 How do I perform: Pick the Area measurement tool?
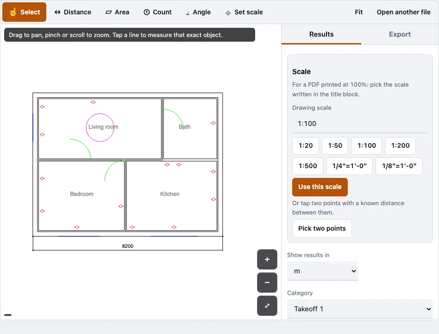(x=117, y=12)
